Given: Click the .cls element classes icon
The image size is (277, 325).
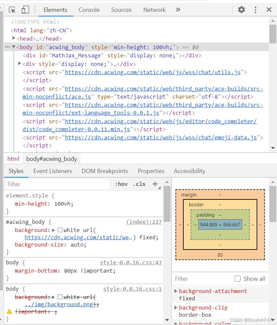Looking at the screenshot, I should 139,184.
